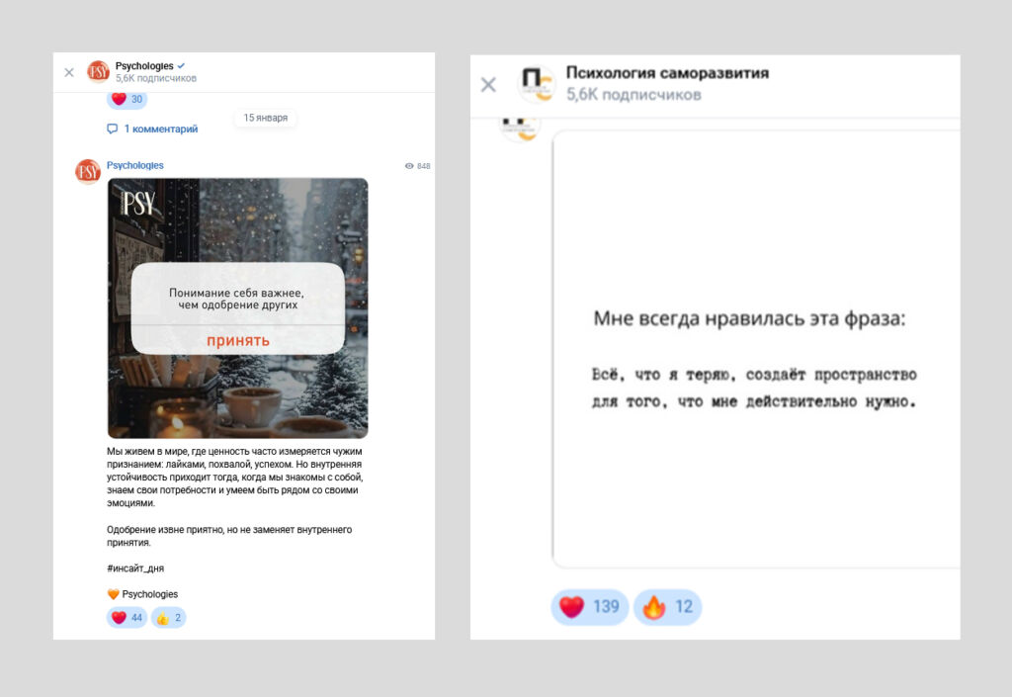Click the 15 января date badge
The image size is (1012, 697).
265,118
